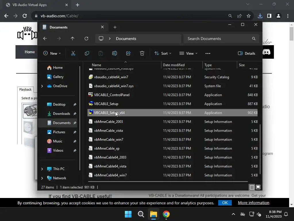Open Chrome three-dot menu
294x221 pixels.
pyautogui.click(x=288, y=16)
